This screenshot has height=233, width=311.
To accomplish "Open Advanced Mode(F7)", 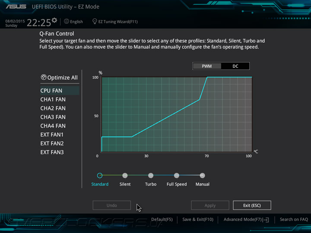I will pos(243,220).
